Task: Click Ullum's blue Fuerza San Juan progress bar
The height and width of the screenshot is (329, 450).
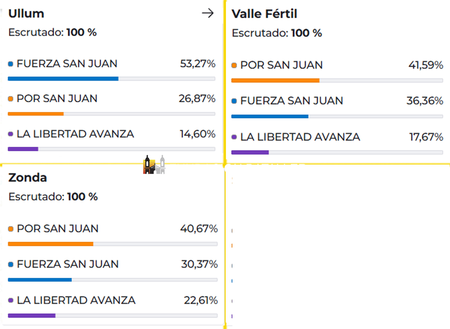Action: 63,79
